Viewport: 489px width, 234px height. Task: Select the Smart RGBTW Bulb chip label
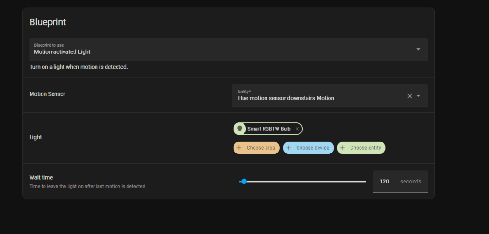click(x=269, y=129)
